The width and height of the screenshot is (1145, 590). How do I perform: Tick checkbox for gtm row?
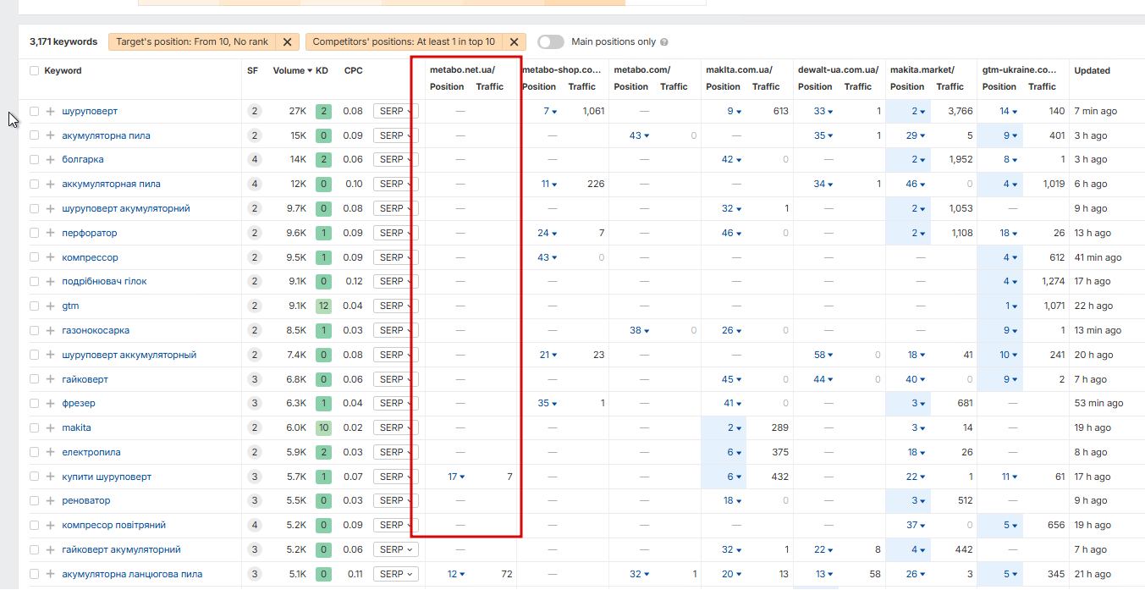click(35, 306)
